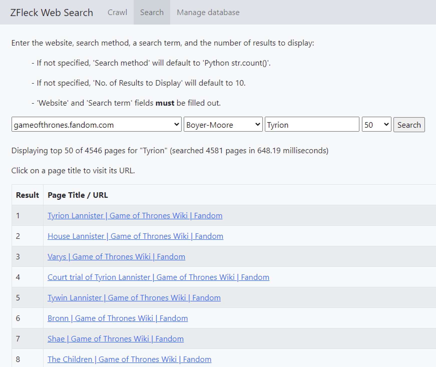Screen dimensions: 436x367
Task: Expand the Boyer-Moore search method dropdown
Action: tap(223, 124)
